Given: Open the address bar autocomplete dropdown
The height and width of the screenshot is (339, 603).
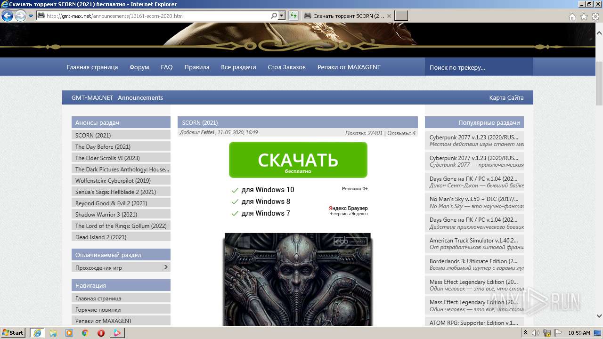Looking at the screenshot, I should coord(282,16).
